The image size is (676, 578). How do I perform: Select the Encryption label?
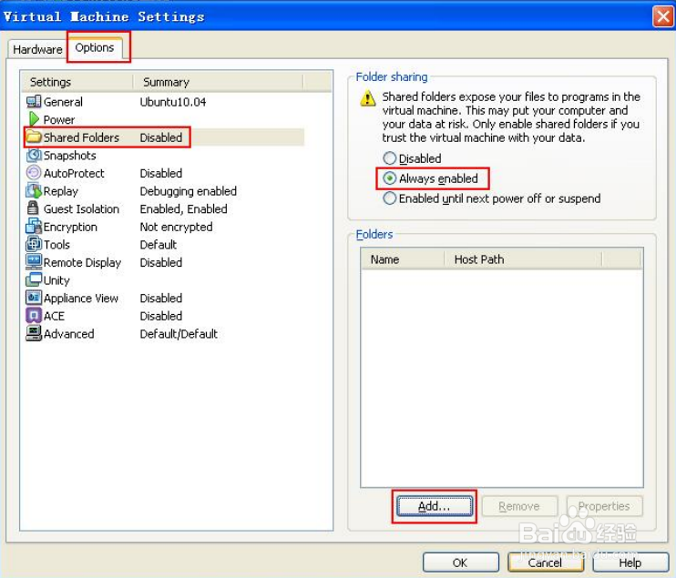pyautogui.click(x=70, y=227)
